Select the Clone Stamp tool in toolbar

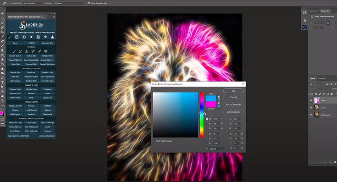coord(2,50)
